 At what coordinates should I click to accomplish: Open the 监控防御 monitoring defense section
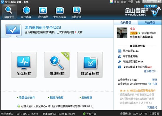[26, 12]
